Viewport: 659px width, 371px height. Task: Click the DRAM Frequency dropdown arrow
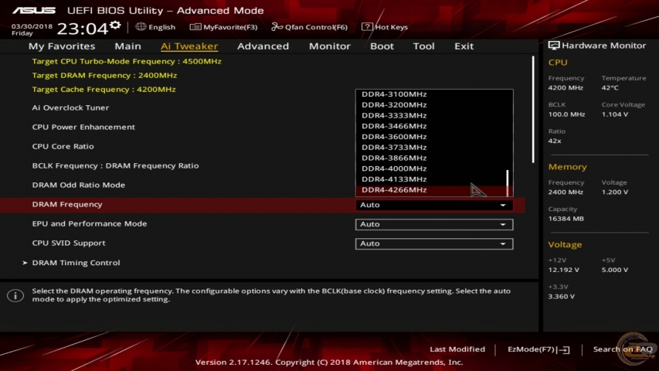tap(503, 206)
